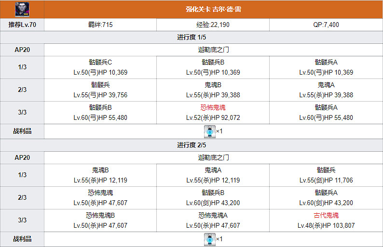Click the Gilles de Rais portrait icon

click(x=22, y=10)
